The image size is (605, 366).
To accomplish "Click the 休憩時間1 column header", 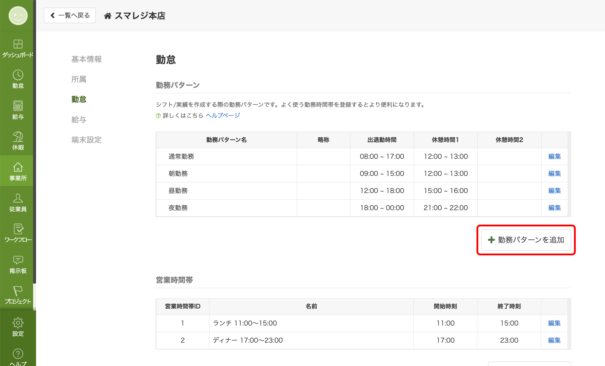I will click(445, 140).
